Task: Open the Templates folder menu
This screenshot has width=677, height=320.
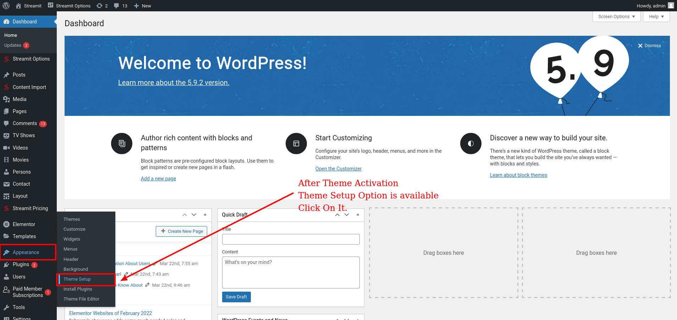Action: click(28, 236)
